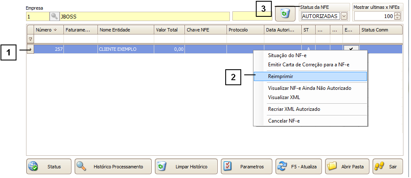411x178 pixels.
Task: Toggle the checkbox in row 257's E column
Action: pyautogui.click(x=351, y=49)
